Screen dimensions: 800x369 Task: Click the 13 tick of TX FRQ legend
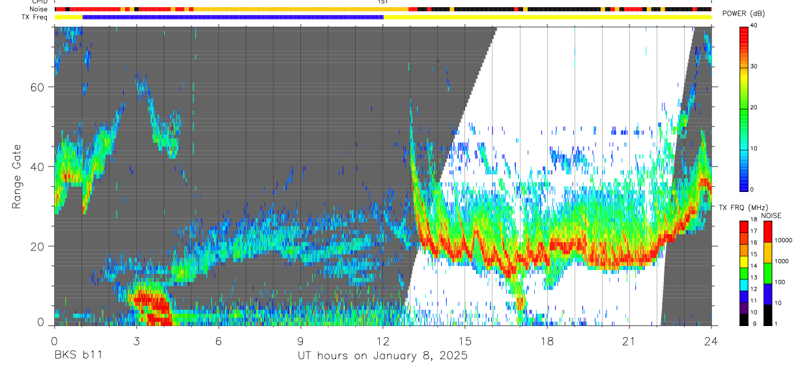[754, 279]
